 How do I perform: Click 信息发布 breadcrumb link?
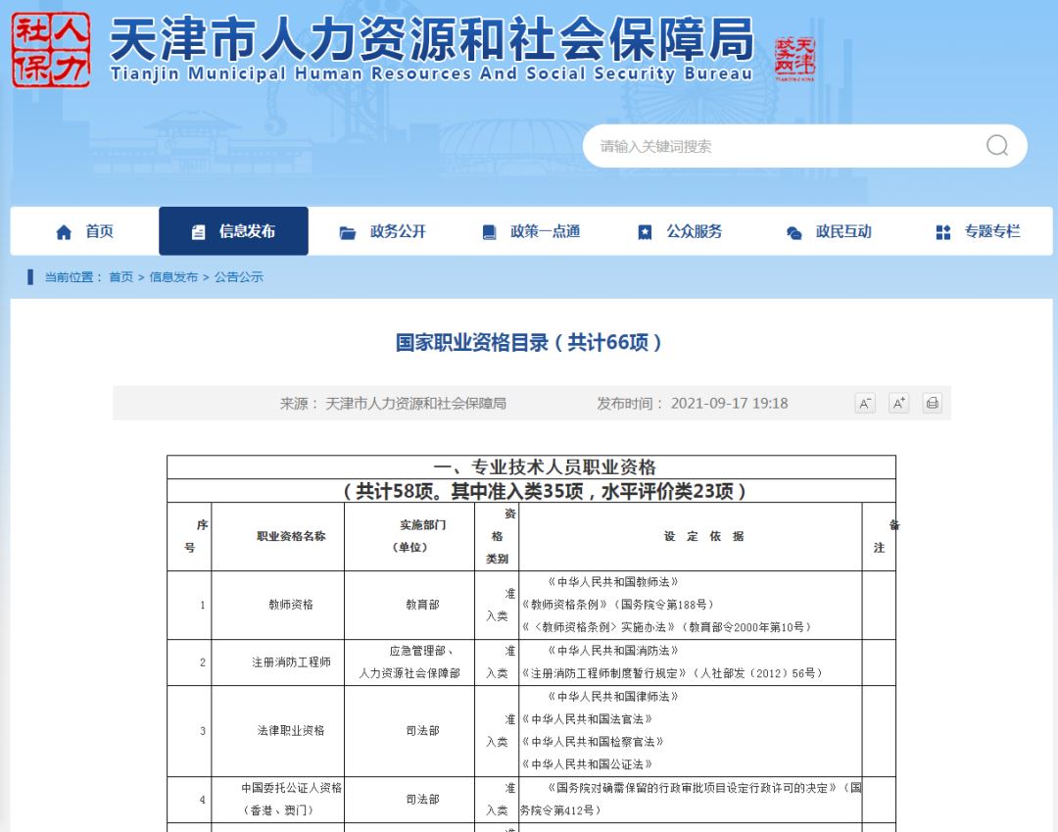(173, 277)
